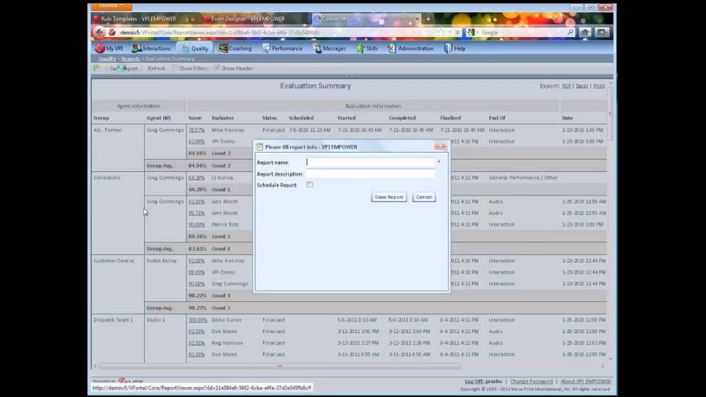Open the bookmarks toolbar icon
The height and width of the screenshot is (397, 706).
pos(602,33)
